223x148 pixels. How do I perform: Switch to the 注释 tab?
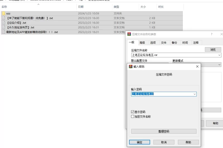(x=196, y=43)
